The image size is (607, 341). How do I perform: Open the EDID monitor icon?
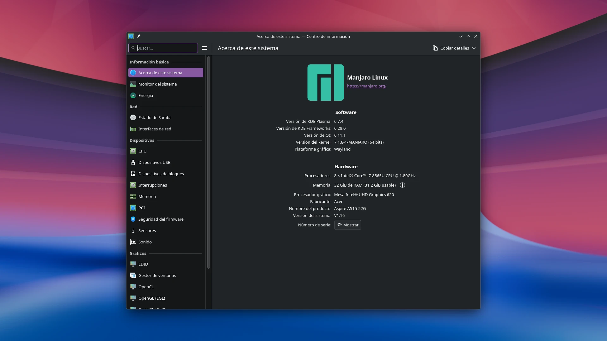pos(133,264)
